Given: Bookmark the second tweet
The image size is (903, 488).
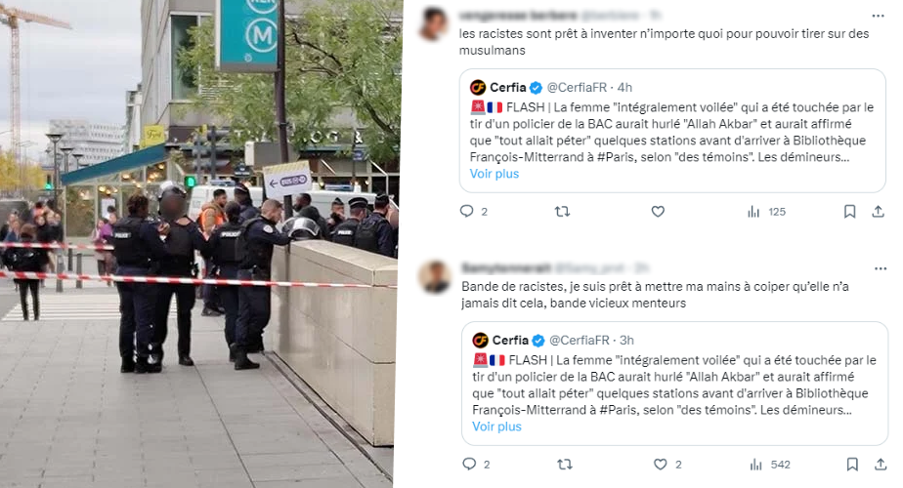Looking at the screenshot, I should click(x=852, y=465).
